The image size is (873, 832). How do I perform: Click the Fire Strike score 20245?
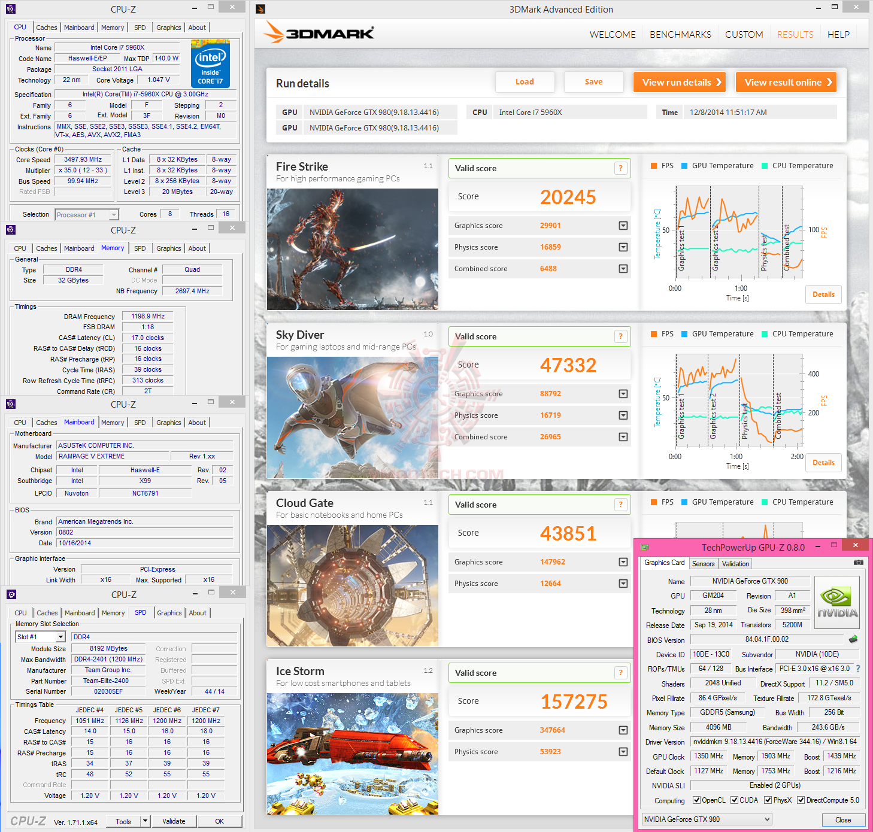point(568,197)
